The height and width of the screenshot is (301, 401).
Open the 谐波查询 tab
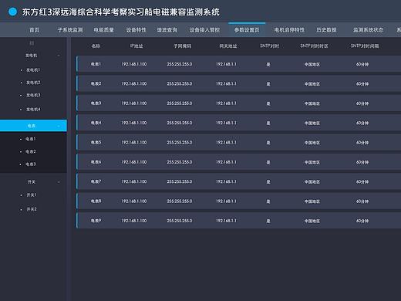click(167, 30)
